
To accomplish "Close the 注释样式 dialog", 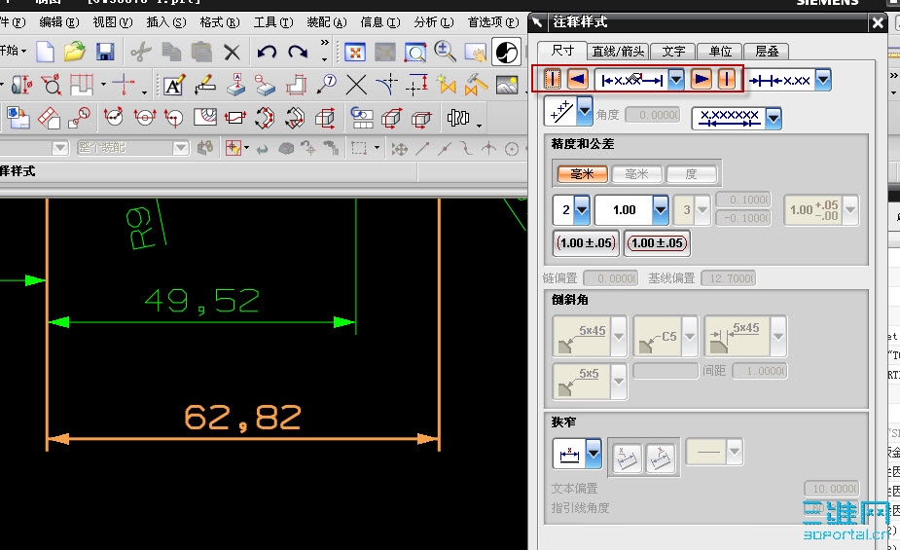I will tap(878, 23).
